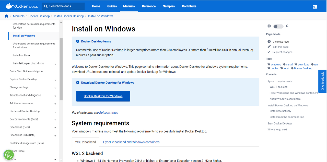
Task: Click the run tag
Action: pos(316,64)
